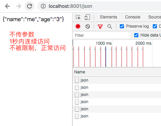161x126 pixels.
Task: Switch to the Elements tab
Action: click(x=108, y=17)
